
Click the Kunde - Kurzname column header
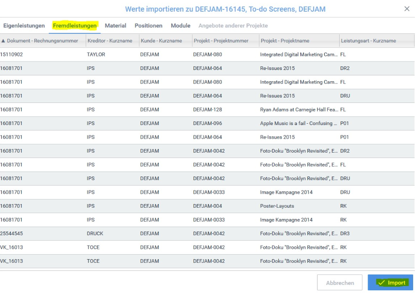(166, 41)
